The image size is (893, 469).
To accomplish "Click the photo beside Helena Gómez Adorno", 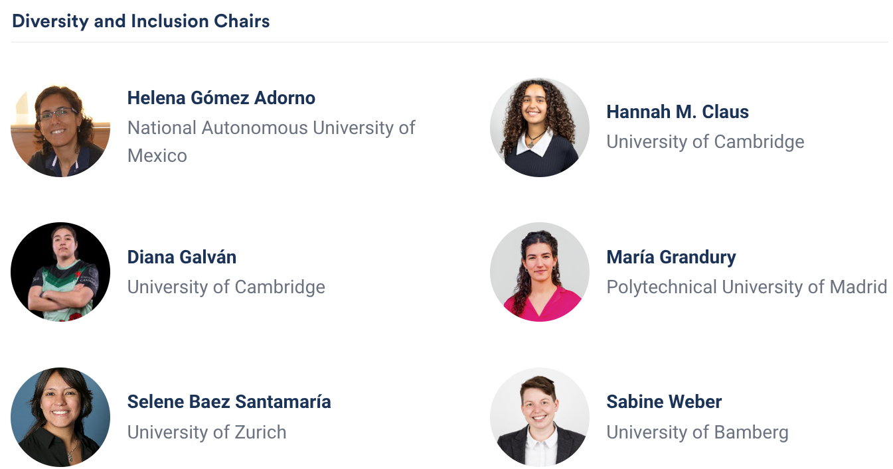I will 60,127.
